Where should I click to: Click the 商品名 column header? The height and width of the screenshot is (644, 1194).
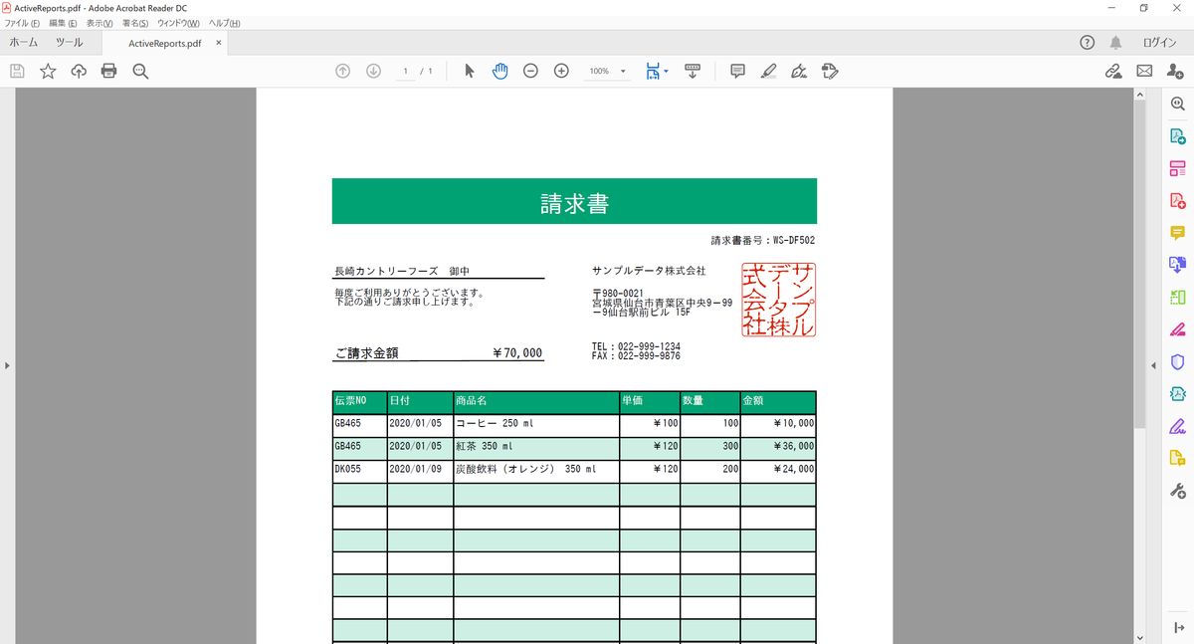click(x=536, y=401)
